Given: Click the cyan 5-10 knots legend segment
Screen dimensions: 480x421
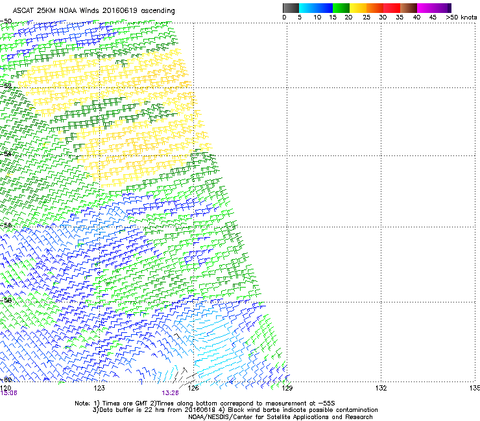Looking at the screenshot, I should click(307, 8).
